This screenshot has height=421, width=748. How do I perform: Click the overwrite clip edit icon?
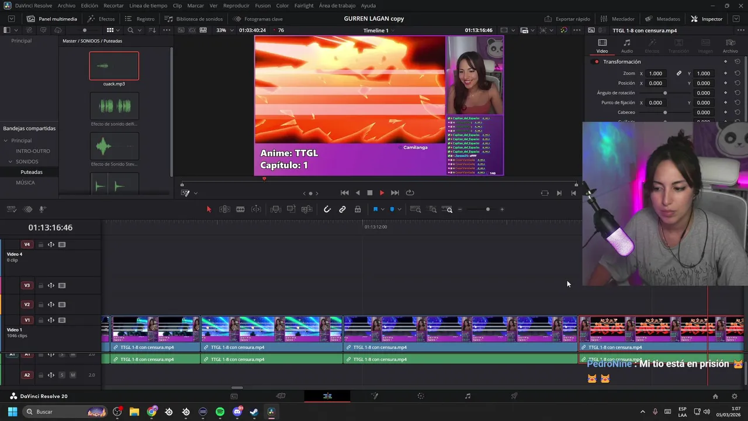(x=291, y=209)
